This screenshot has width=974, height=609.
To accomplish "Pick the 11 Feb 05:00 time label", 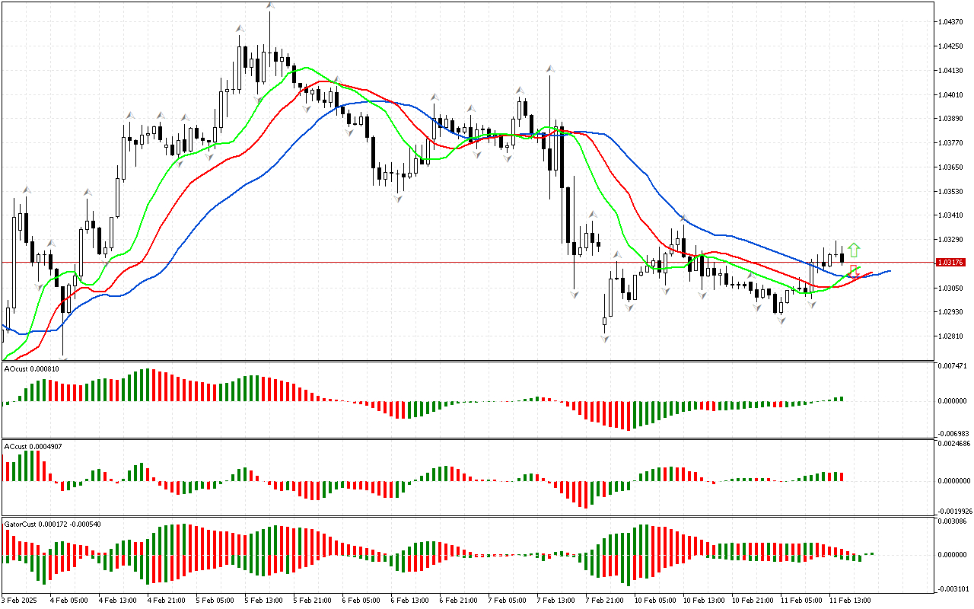I will (801, 600).
